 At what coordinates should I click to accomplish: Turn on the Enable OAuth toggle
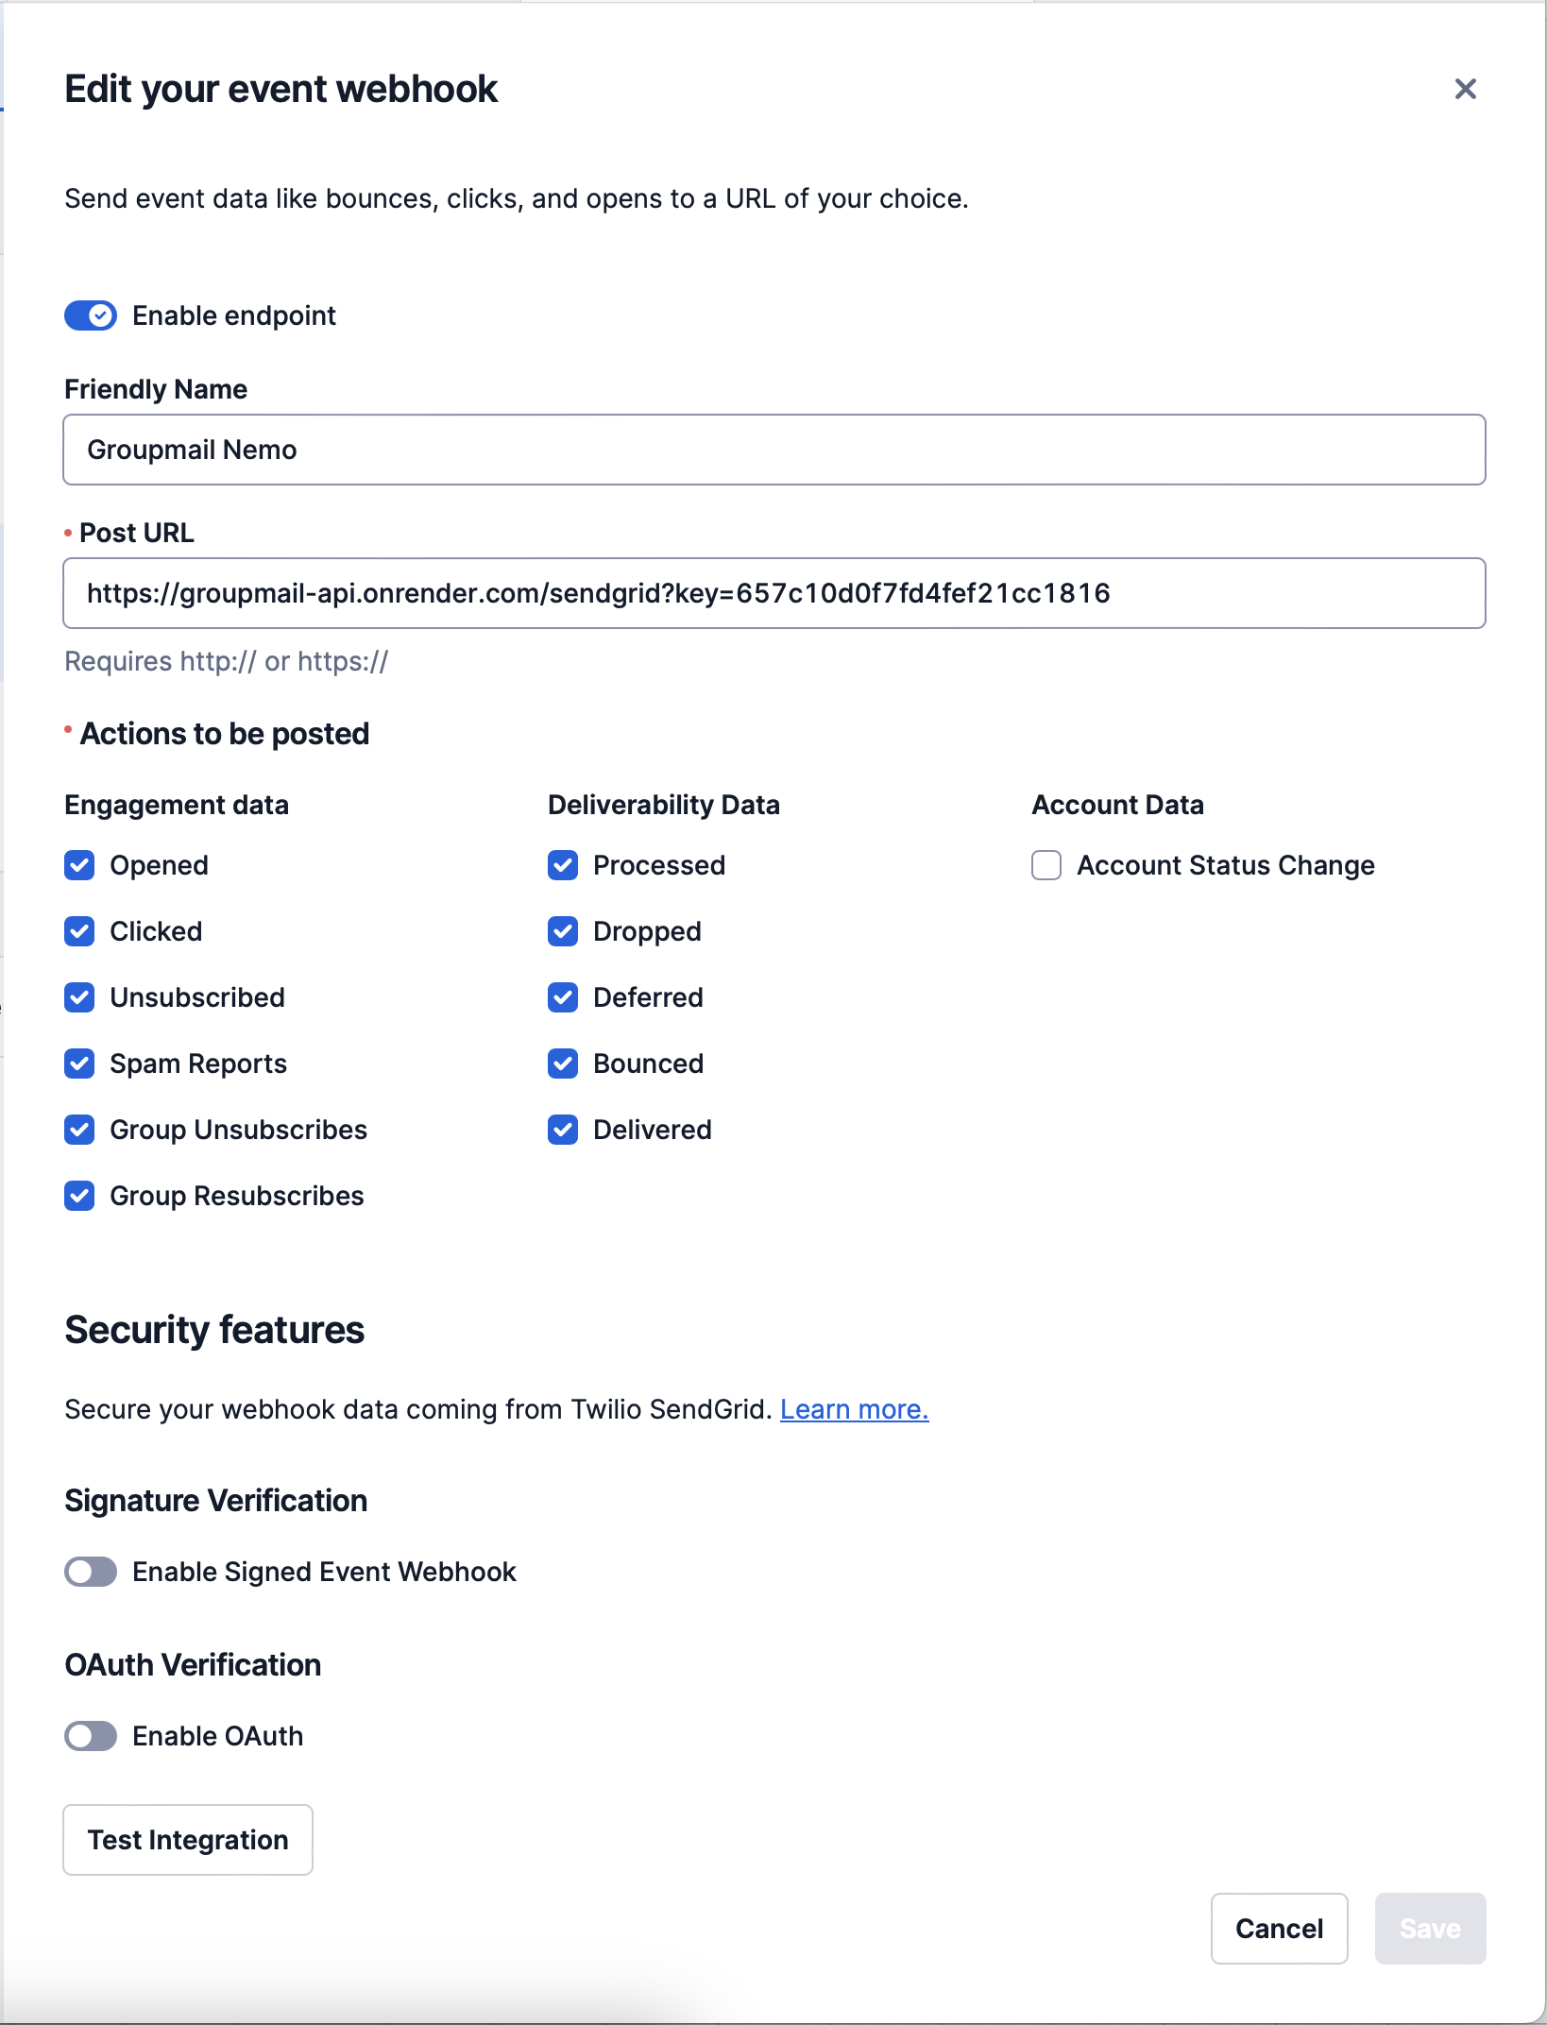[91, 1736]
